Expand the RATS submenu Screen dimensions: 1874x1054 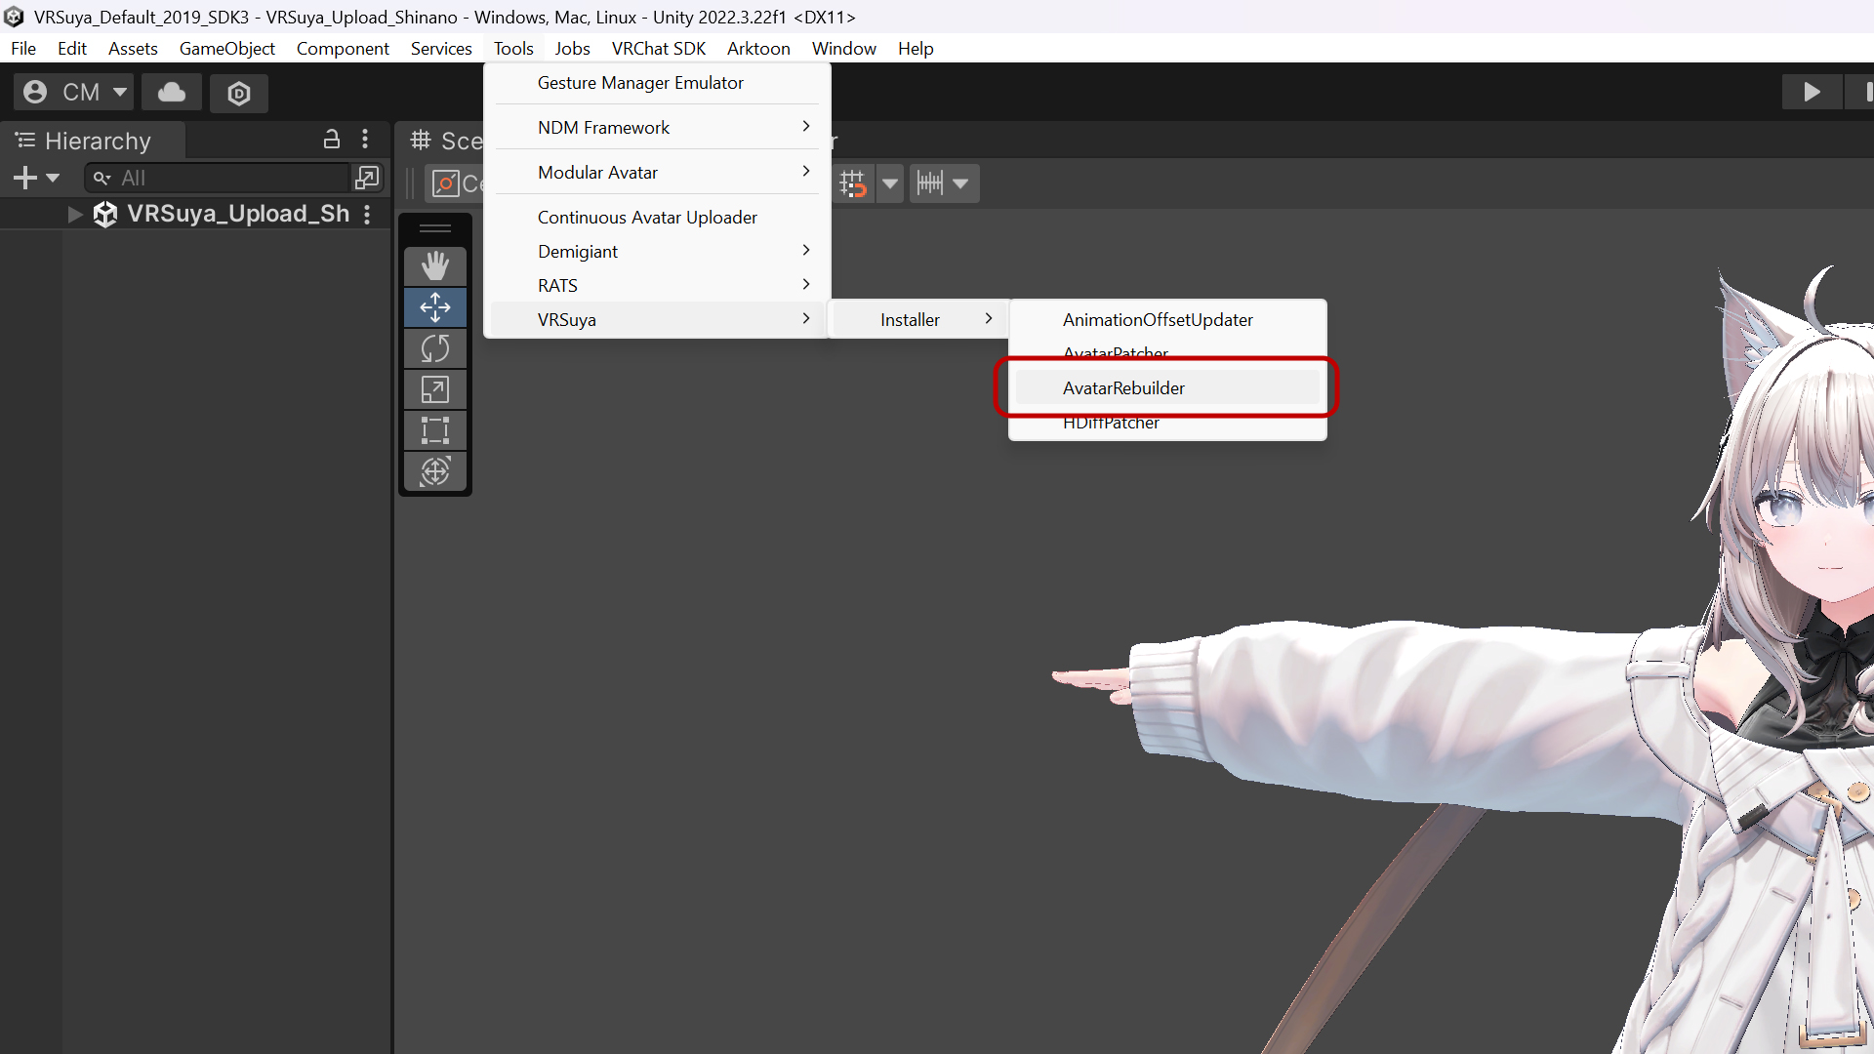pos(657,286)
